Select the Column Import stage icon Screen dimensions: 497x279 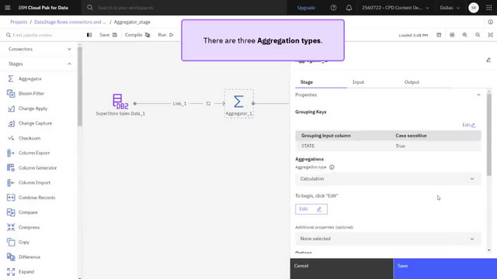click(x=11, y=183)
